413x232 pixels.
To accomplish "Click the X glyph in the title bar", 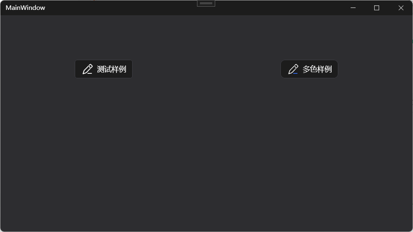I will tap(401, 8).
